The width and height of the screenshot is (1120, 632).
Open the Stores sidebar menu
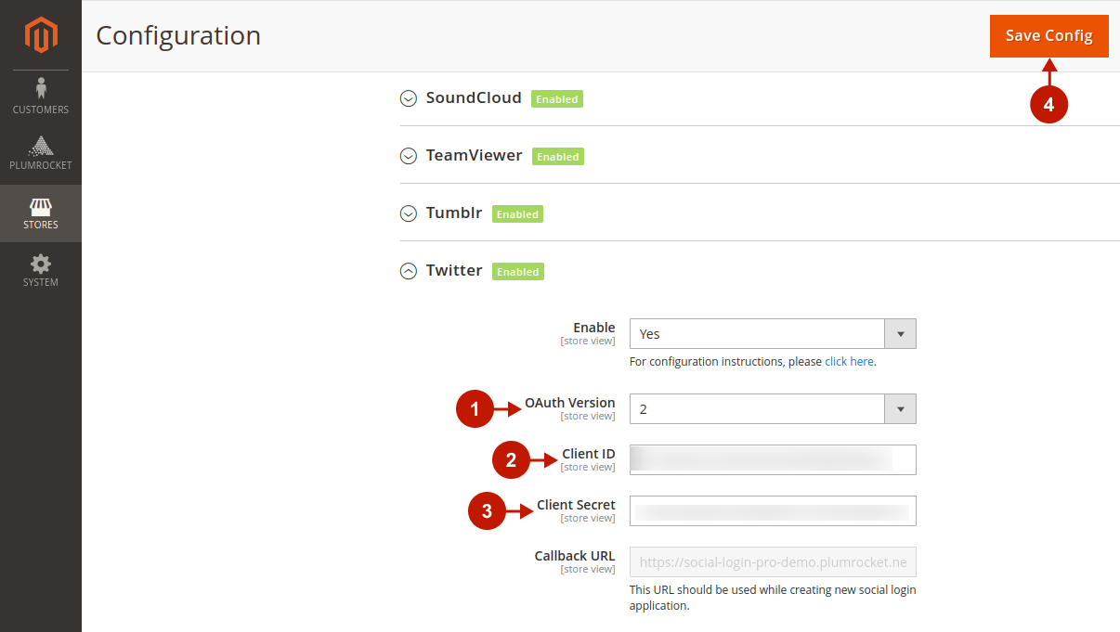(41, 213)
